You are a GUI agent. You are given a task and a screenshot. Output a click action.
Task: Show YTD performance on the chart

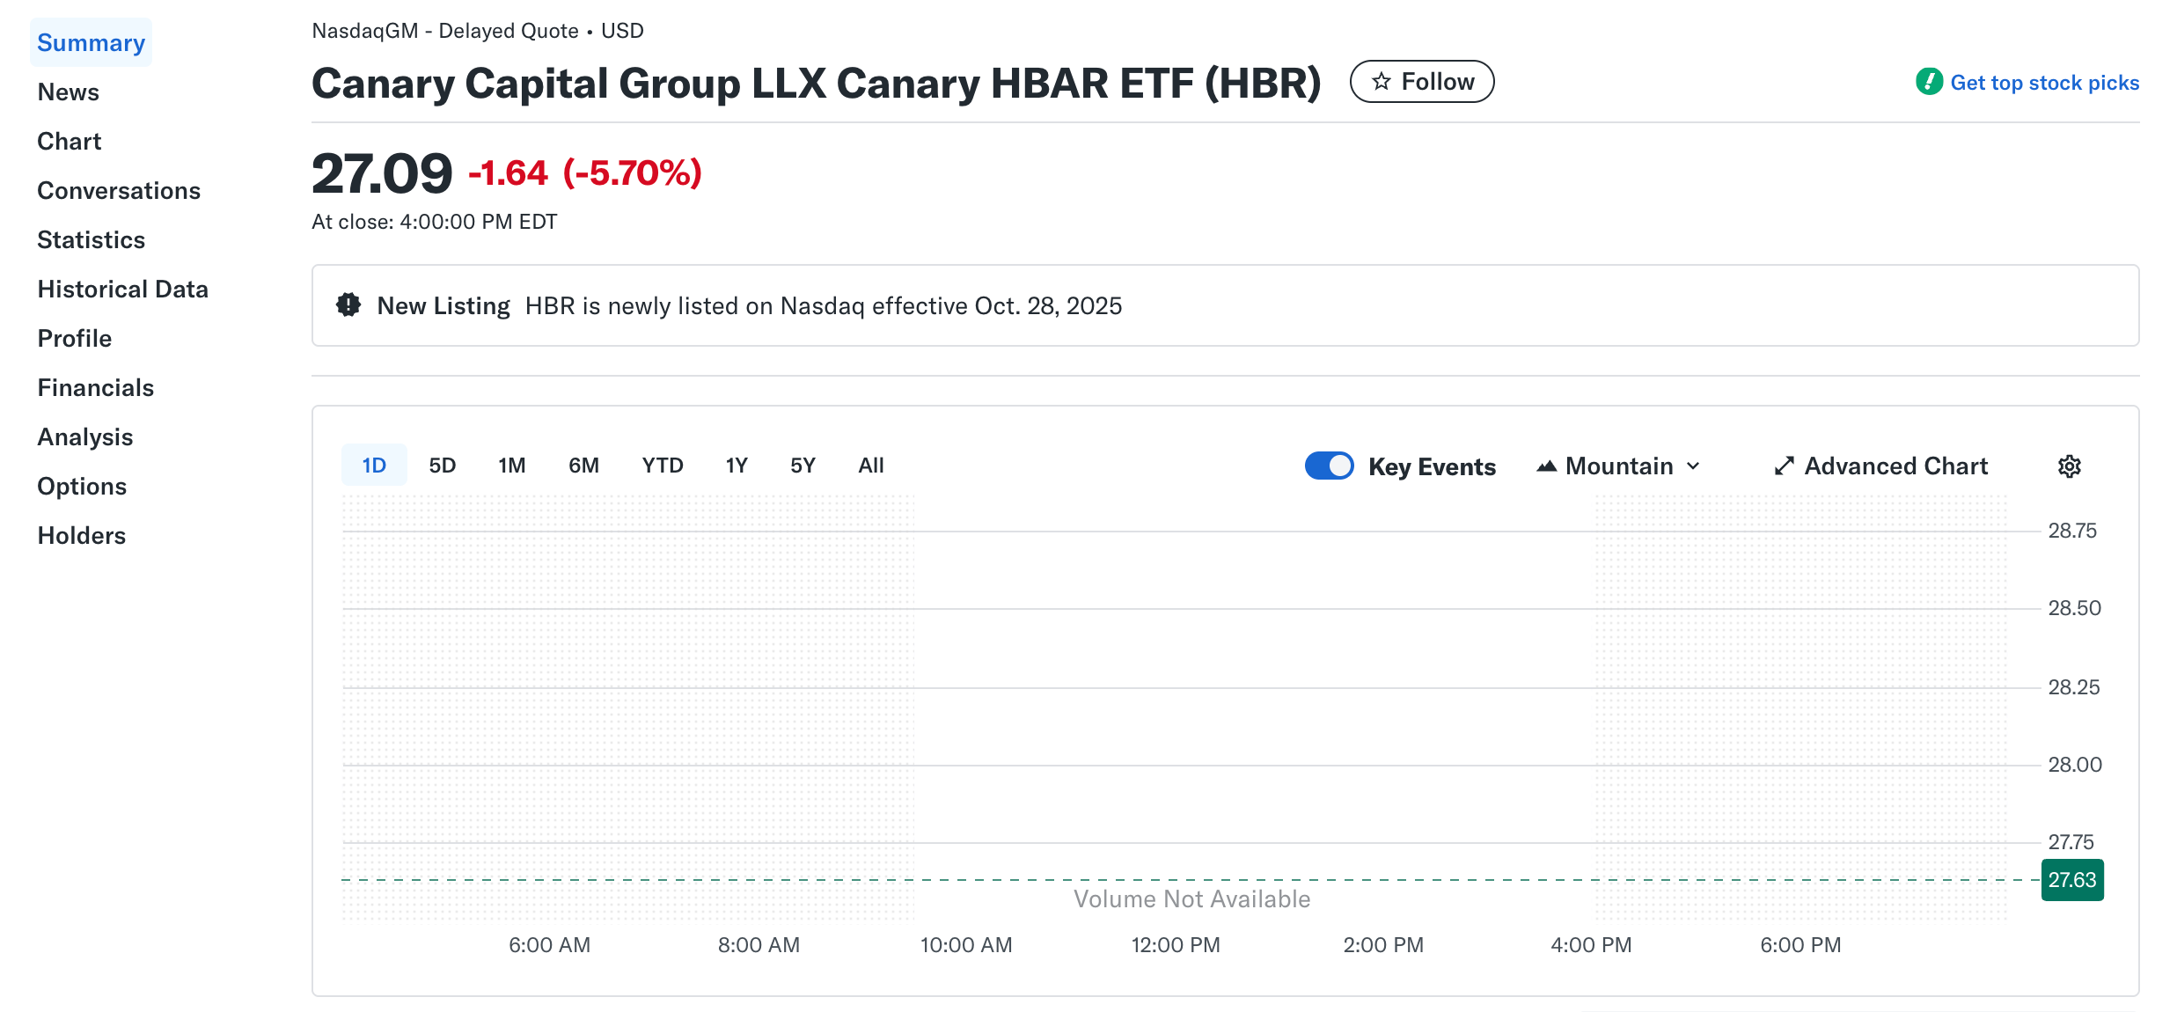[x=662, y=466]
